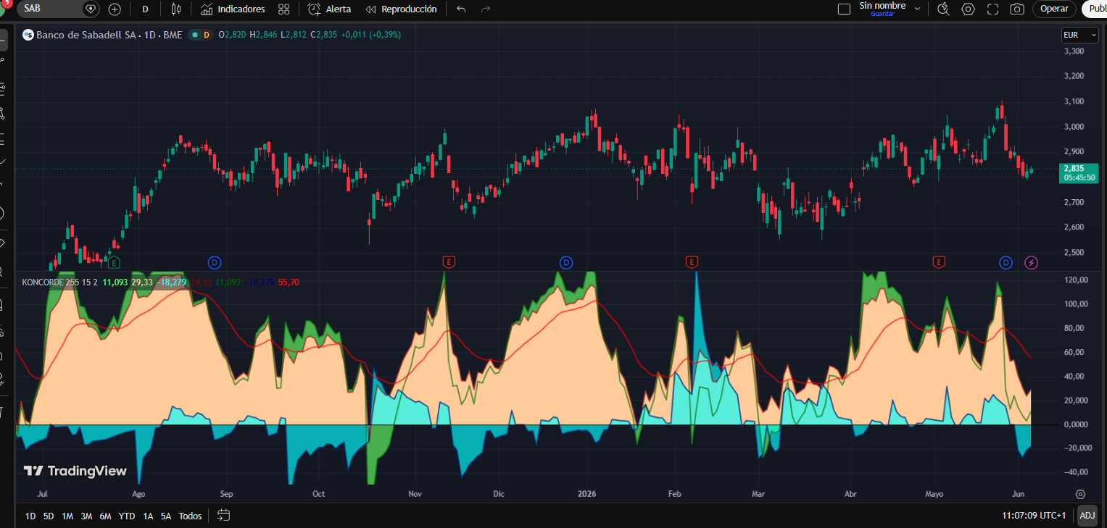The height and width of the screenshot is (528, 1107).
Task: Select the KONCORDE indicator legend
Action: (43, 282)
